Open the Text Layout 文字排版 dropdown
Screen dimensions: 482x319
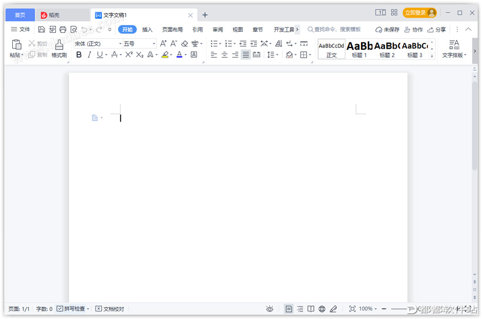(454, 49)
